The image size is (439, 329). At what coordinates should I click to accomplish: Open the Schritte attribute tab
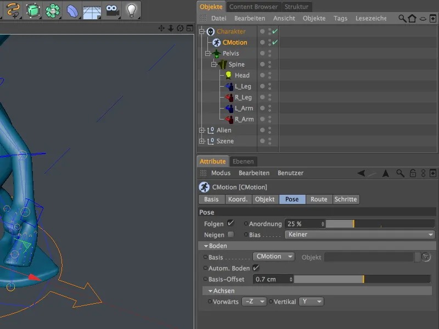346,199
